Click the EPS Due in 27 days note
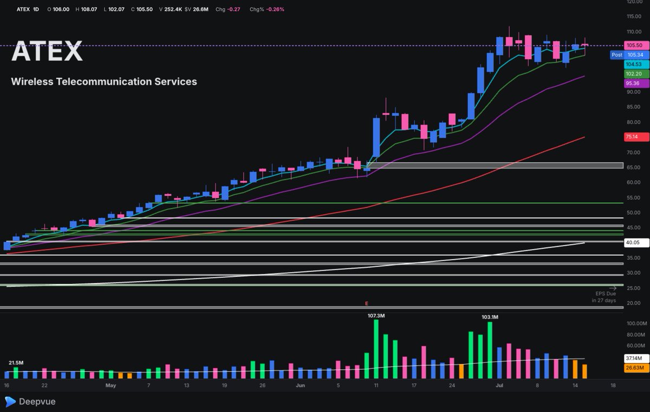 pos(603,297)
